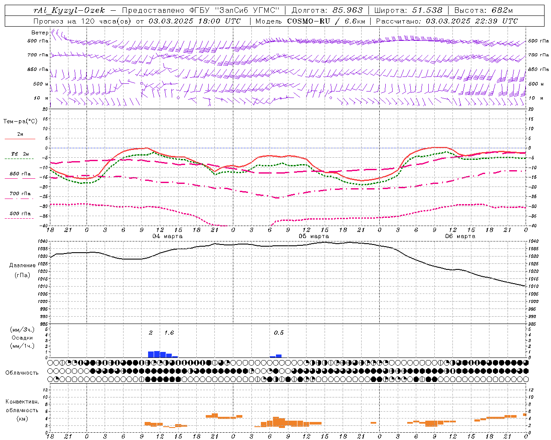Click the 500 гПа temperature legend entry

click(20, 214)
